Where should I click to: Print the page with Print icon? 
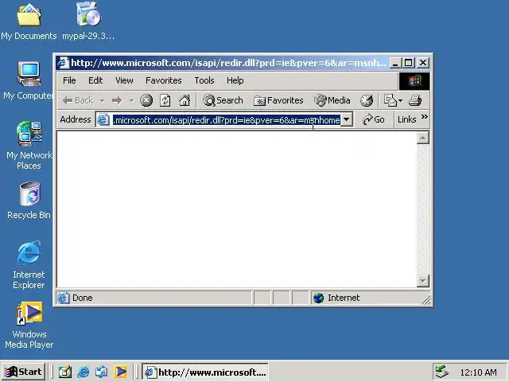(415, 100)
